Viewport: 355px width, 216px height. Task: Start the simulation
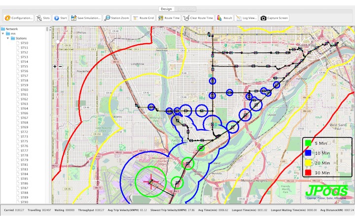60,18
